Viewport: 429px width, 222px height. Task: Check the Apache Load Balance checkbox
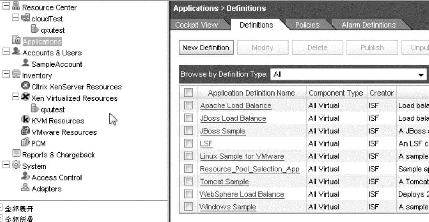click(189, 106)
